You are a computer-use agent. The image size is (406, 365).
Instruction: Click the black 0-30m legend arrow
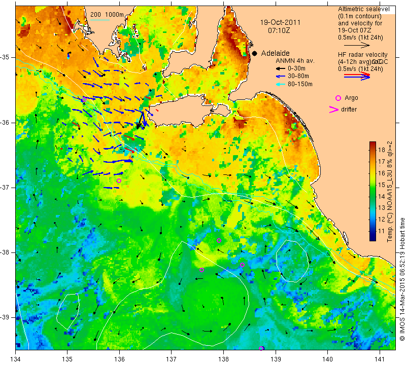tap(280, 69)
